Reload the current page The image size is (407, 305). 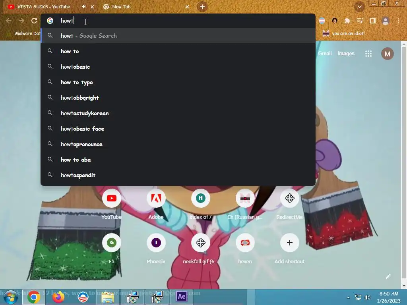(x=34, y=21)
